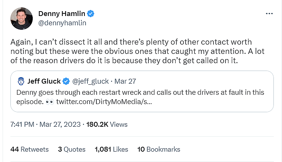
Task: Click the 7:41 PM · Mar 27, 2023 timestamp
Action: pos(46,124)
